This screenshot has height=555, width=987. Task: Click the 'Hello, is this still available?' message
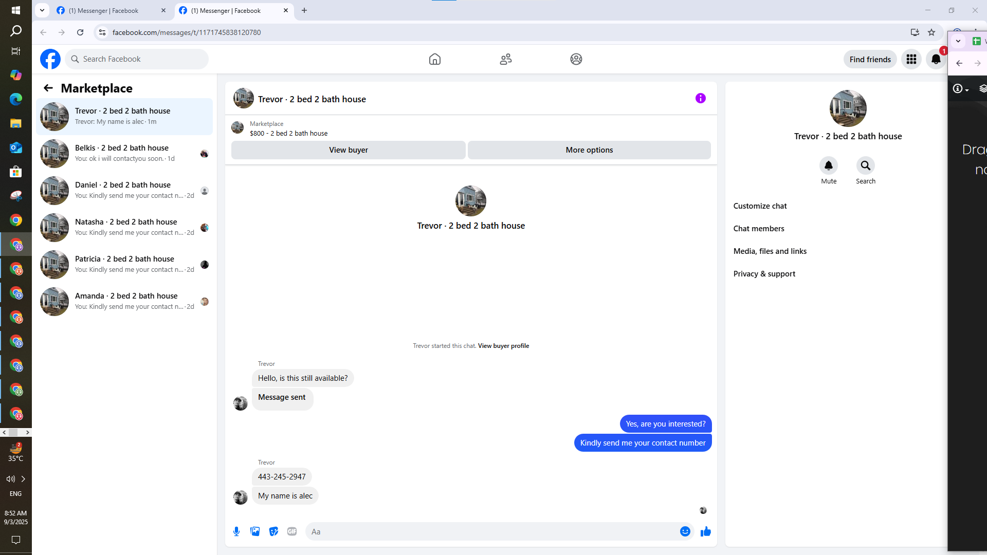pos(303,378)
